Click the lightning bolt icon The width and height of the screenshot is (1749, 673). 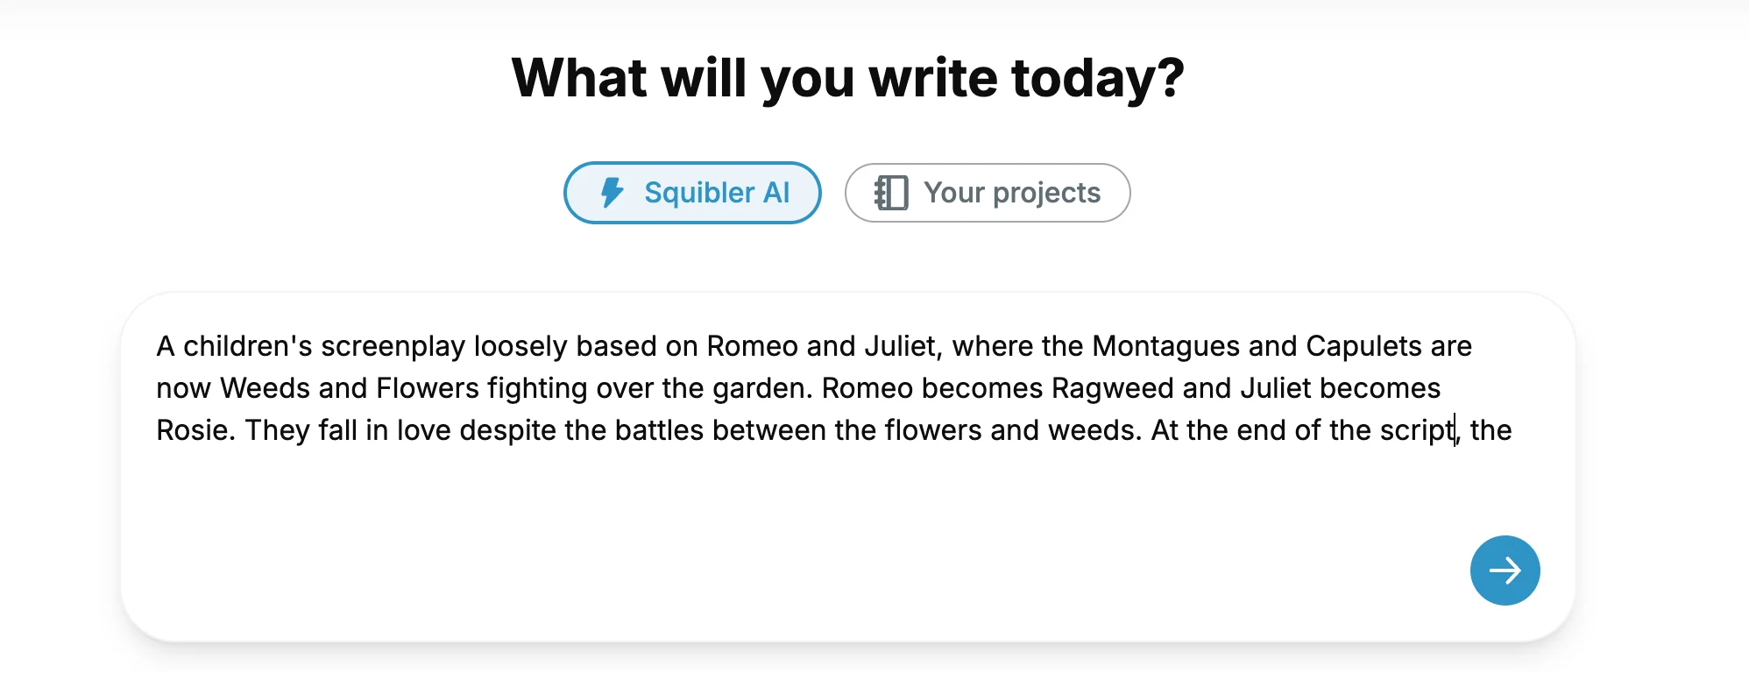612,193
